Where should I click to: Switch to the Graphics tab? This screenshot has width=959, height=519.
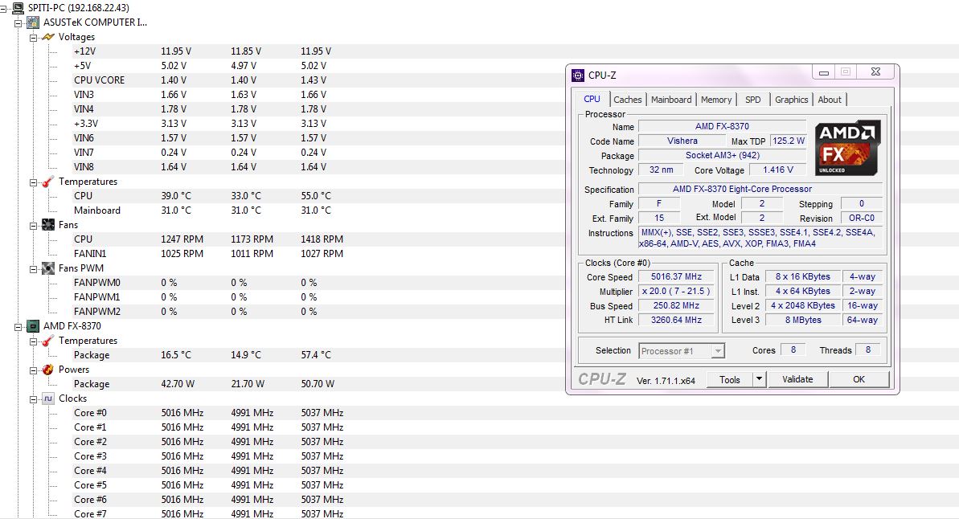pos(792,100)
